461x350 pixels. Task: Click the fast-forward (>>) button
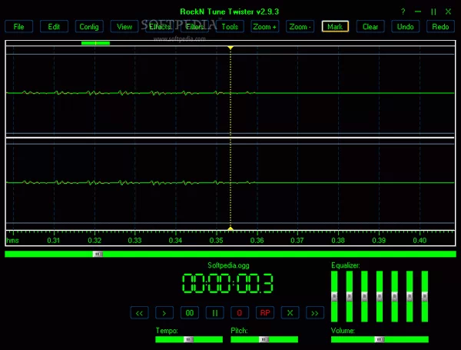[x=314, y=313]
